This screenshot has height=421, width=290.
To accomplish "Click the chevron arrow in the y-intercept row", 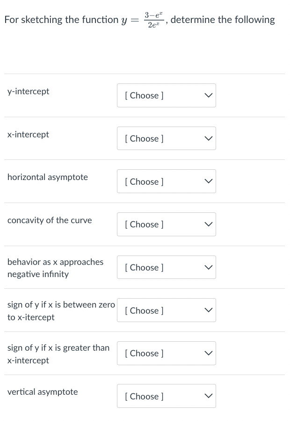I will point(208,96).
